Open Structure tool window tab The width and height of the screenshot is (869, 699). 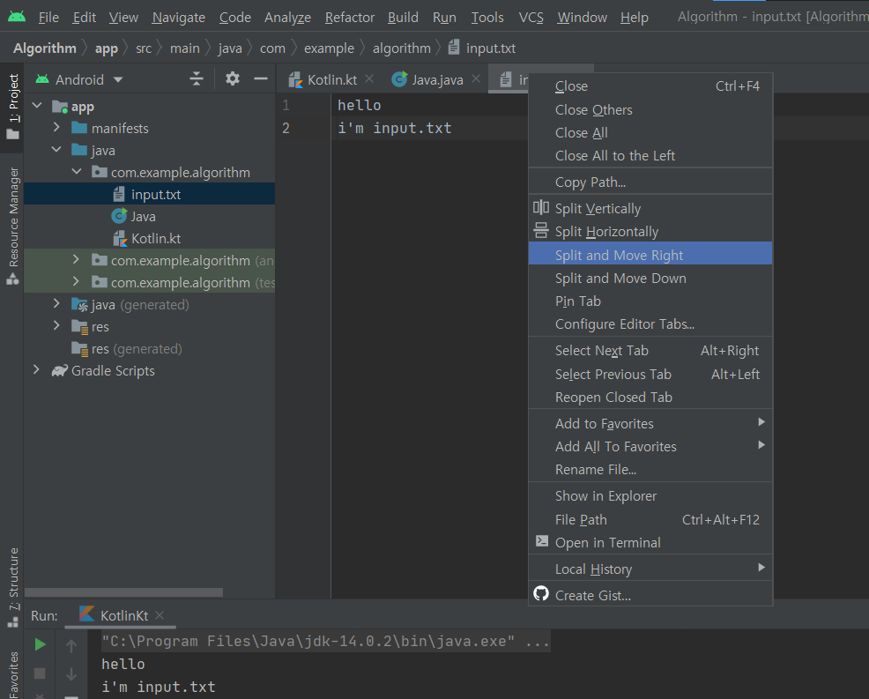[12, 587]
